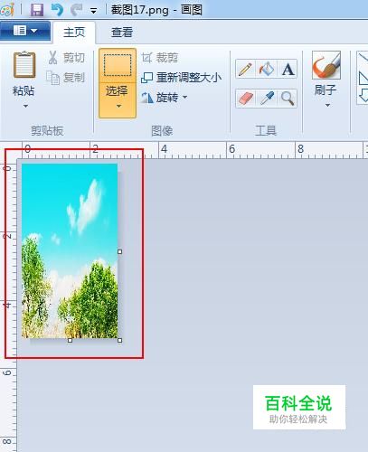
Task: Click the 剪切 button
Action: click(66, 57)
